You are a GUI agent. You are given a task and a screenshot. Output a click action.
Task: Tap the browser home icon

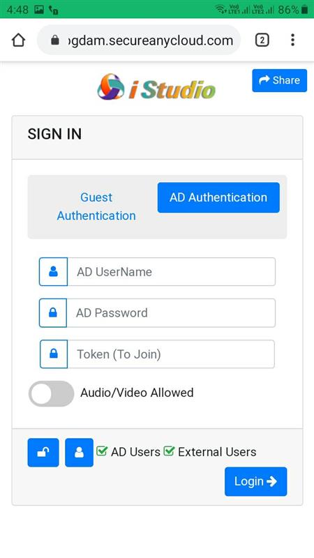[19, 40]
